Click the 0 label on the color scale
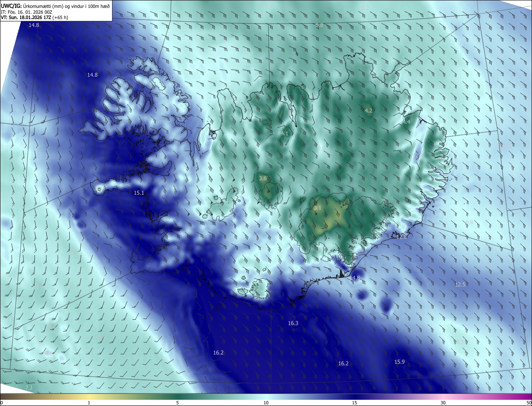The width and height of the screenshot is (532, 406). coord(2,403)
